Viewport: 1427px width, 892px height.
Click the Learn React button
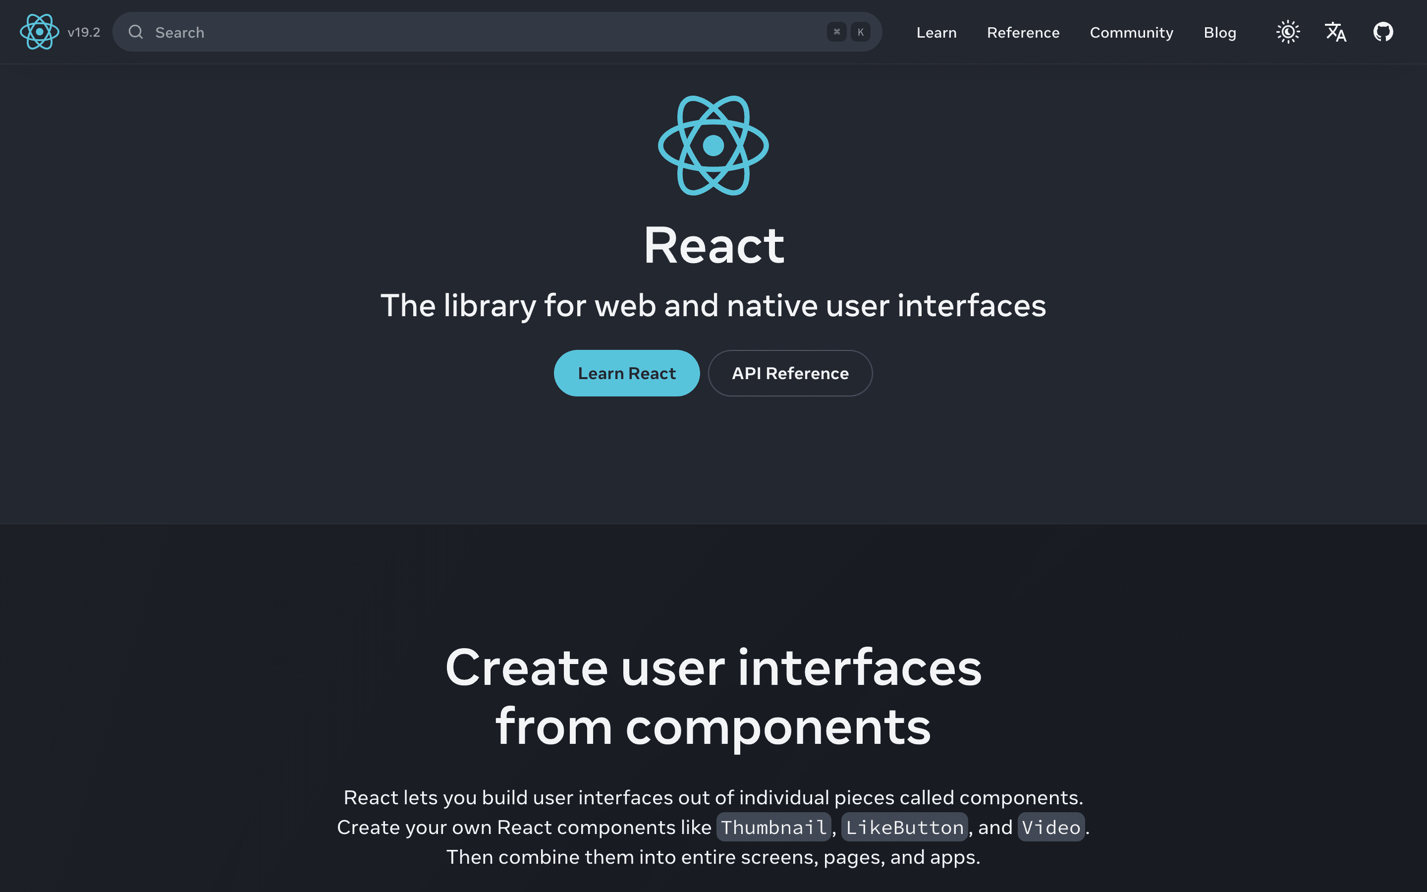(627, 373)
